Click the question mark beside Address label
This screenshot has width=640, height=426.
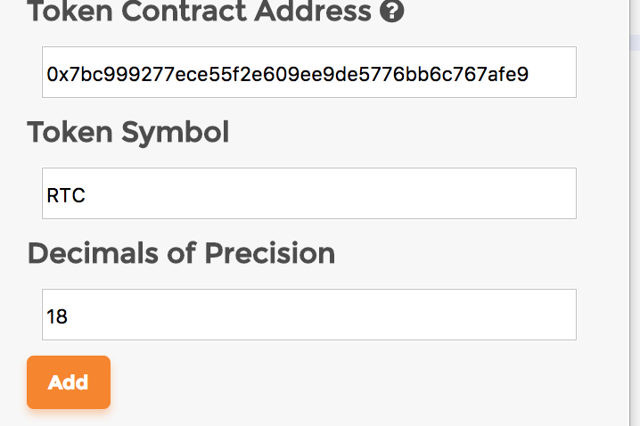coord(392,10)
